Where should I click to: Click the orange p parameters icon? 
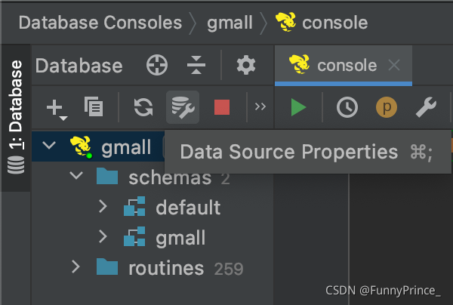[387, 107]
